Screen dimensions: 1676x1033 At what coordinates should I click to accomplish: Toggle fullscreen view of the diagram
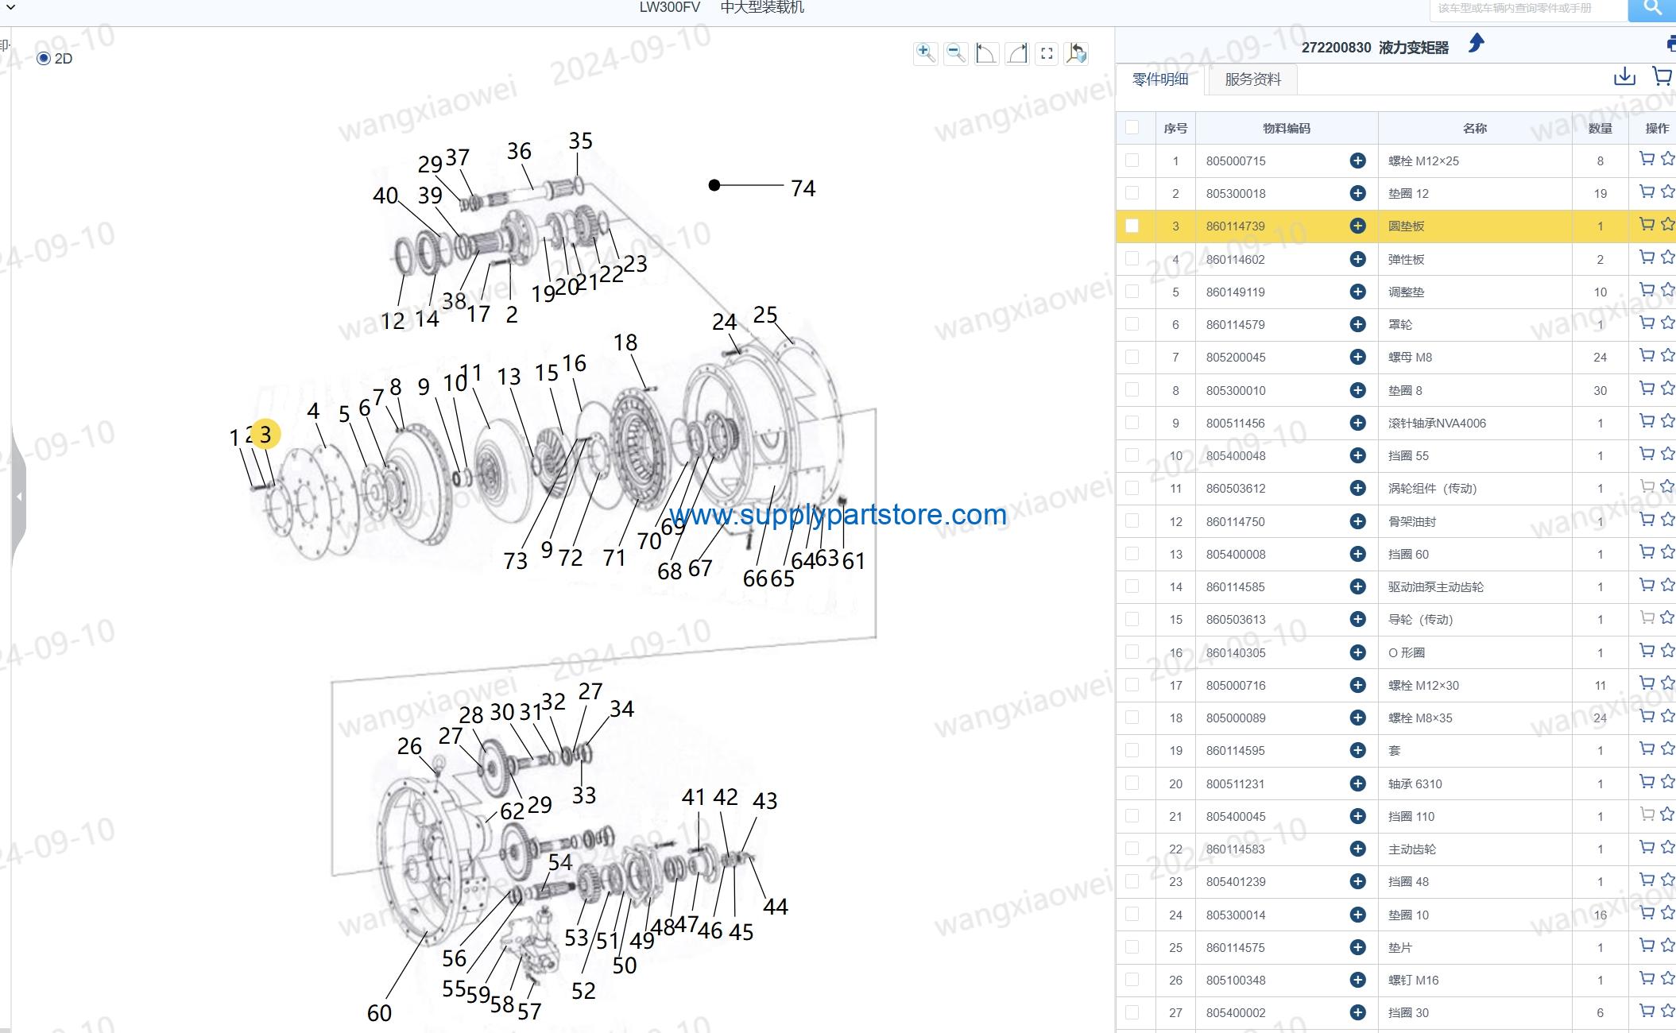[x=1047, y=53]
